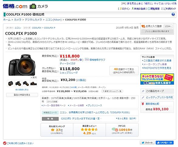Open the login link in header
Image resolution: width=178 pixels, height=147 pixels.
pos(125,9)
